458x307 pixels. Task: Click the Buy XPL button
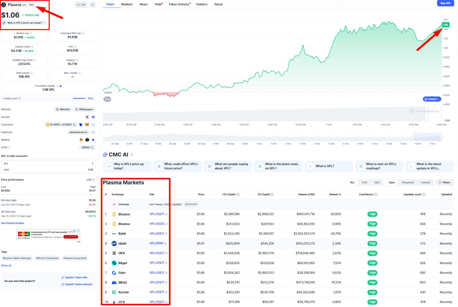click(x=445, y=3)
